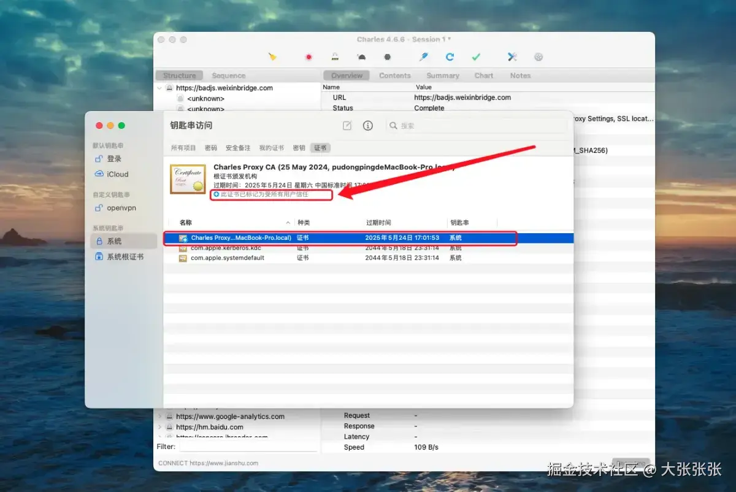Sort by 种类 column header
Image resolution: width=736 pixels, height=492 pixels.
(x=304, y=223)
